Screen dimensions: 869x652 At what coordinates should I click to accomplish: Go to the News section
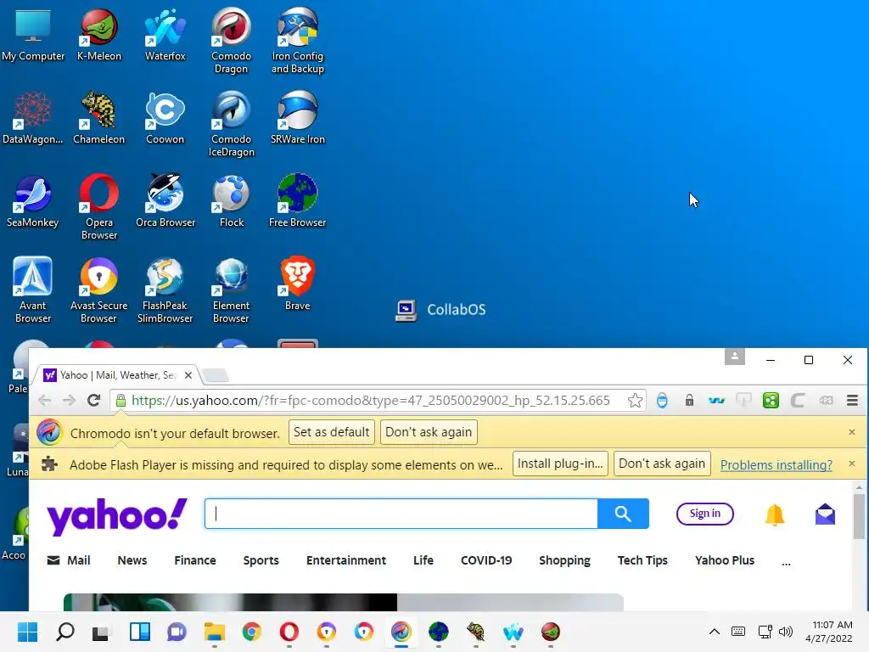click(132, 560)
